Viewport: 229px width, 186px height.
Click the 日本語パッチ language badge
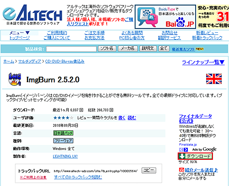63,133
